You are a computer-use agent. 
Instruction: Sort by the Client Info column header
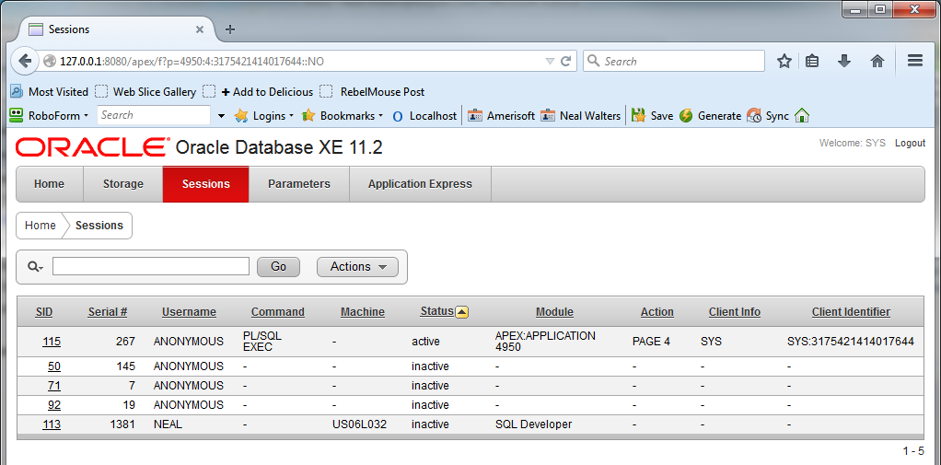735,312
